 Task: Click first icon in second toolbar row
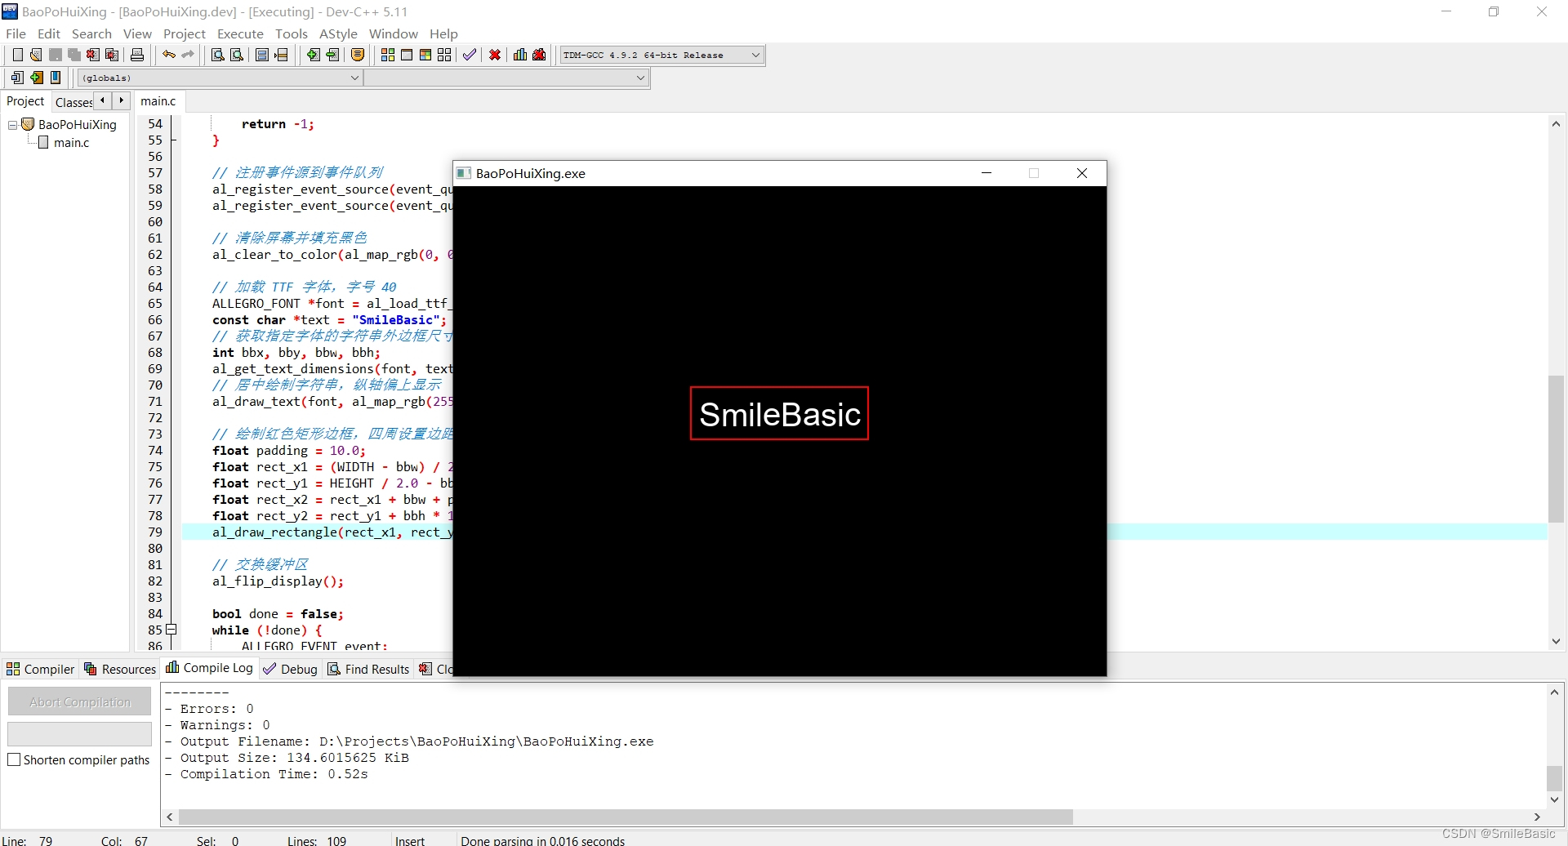(x=17, y=78)
